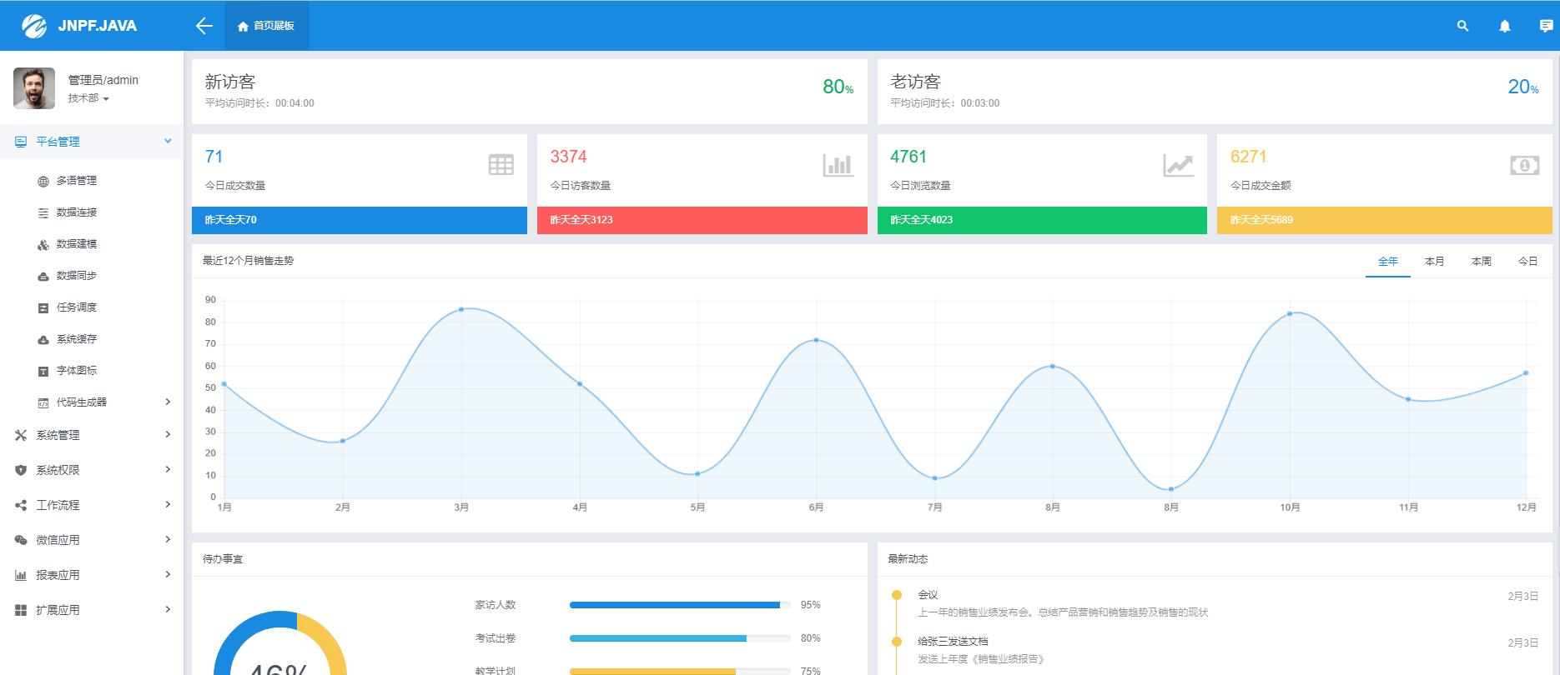Click the 管理员/admin username
The image size is (1560, 675).
(103, 80)
